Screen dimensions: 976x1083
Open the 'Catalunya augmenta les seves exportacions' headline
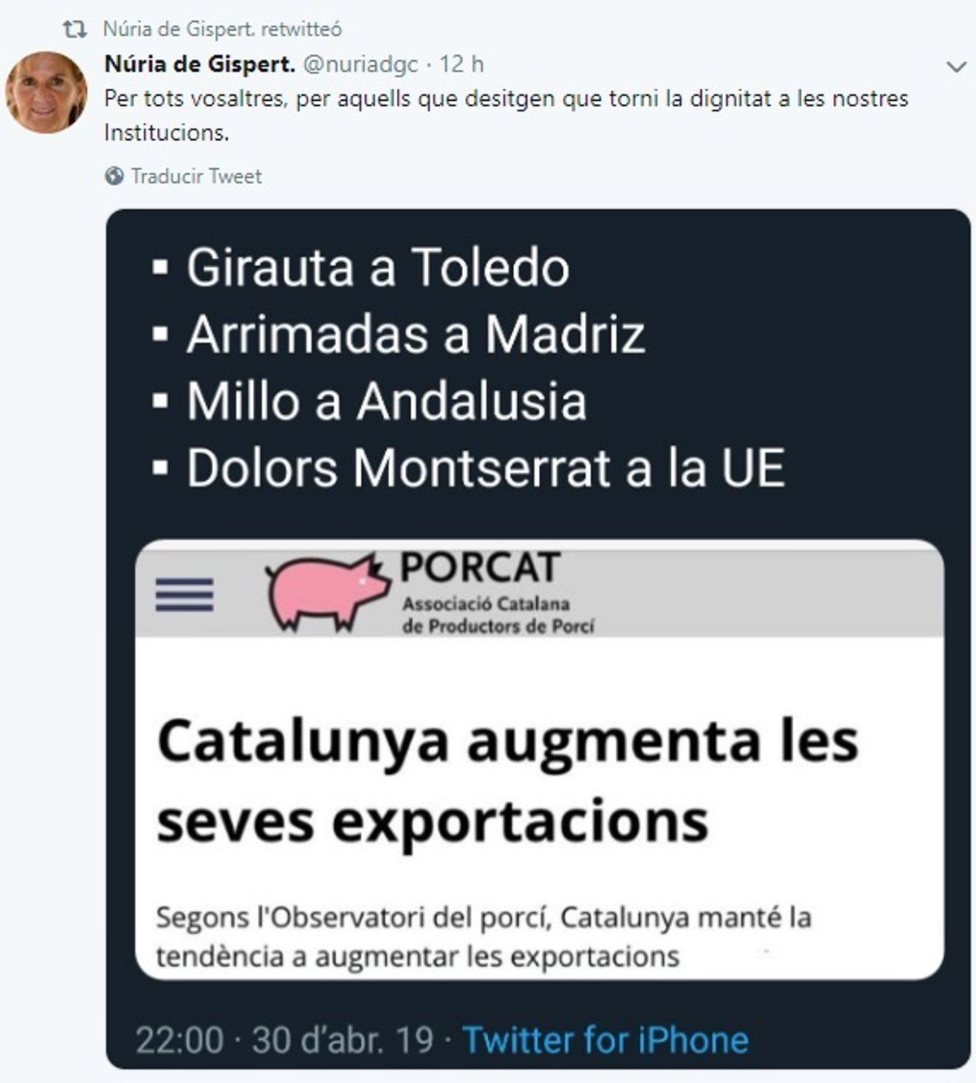coord(508,780)
